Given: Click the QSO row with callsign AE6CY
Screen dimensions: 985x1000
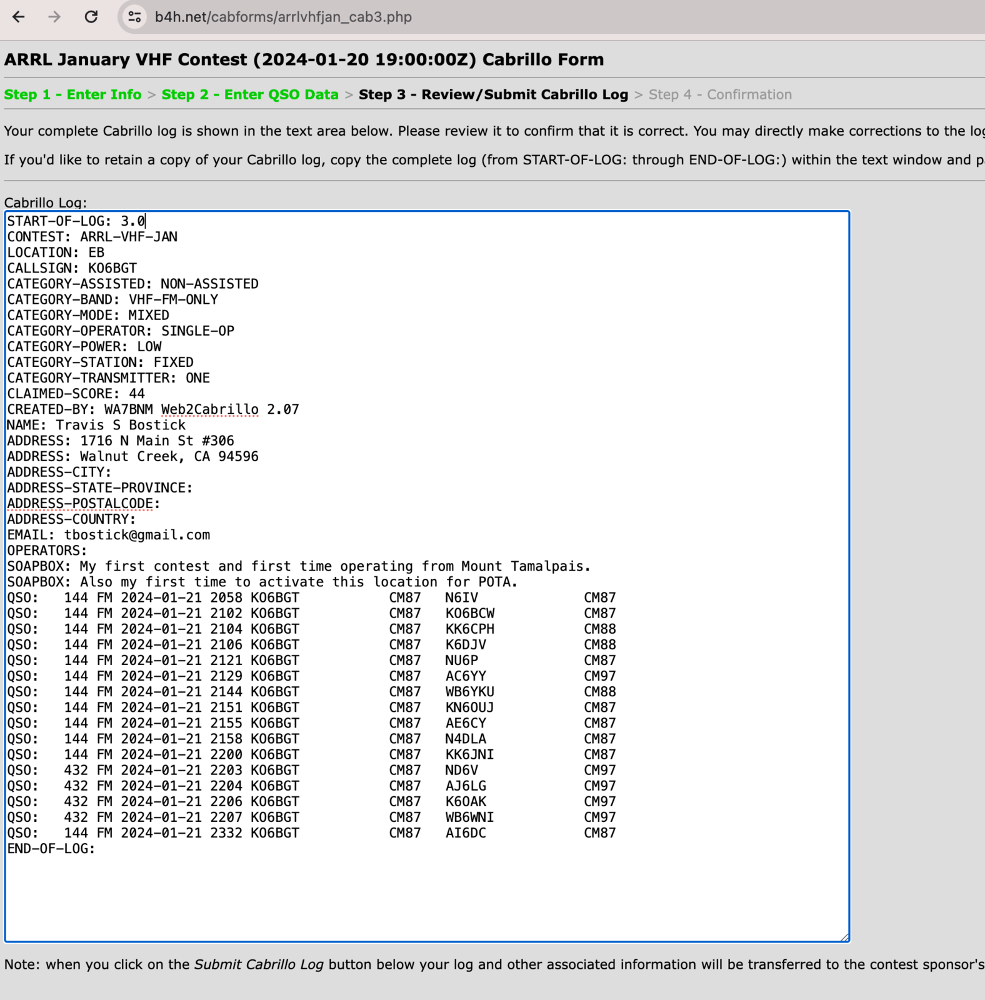Looking at the screenshot, I should click(311, 723).
